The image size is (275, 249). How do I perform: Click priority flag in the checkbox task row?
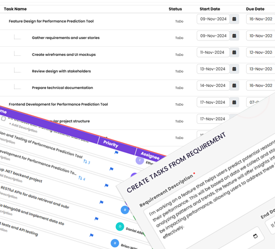pos(116,153)
